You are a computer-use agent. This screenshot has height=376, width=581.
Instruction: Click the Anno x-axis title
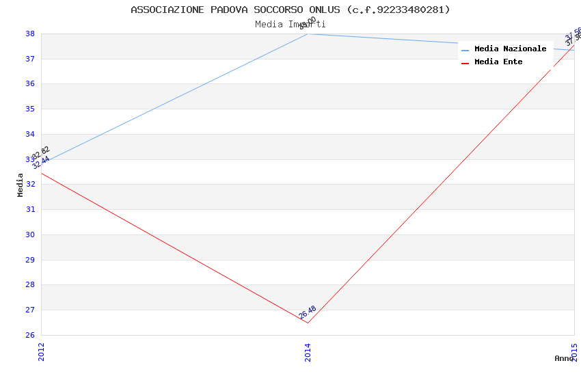[x=564, y=358]
